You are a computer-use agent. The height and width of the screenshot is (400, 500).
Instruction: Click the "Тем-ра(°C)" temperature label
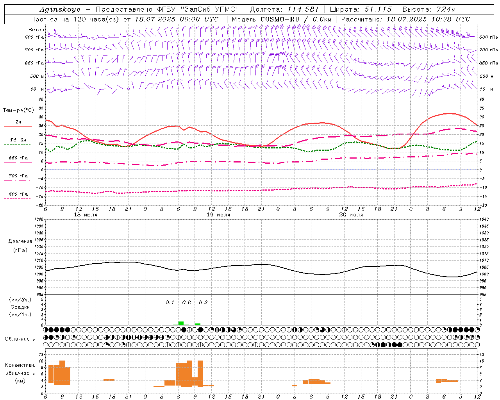coord(18,111)
